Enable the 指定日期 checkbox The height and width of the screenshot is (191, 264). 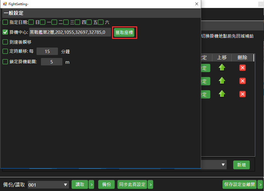click(x=5, y=22)
